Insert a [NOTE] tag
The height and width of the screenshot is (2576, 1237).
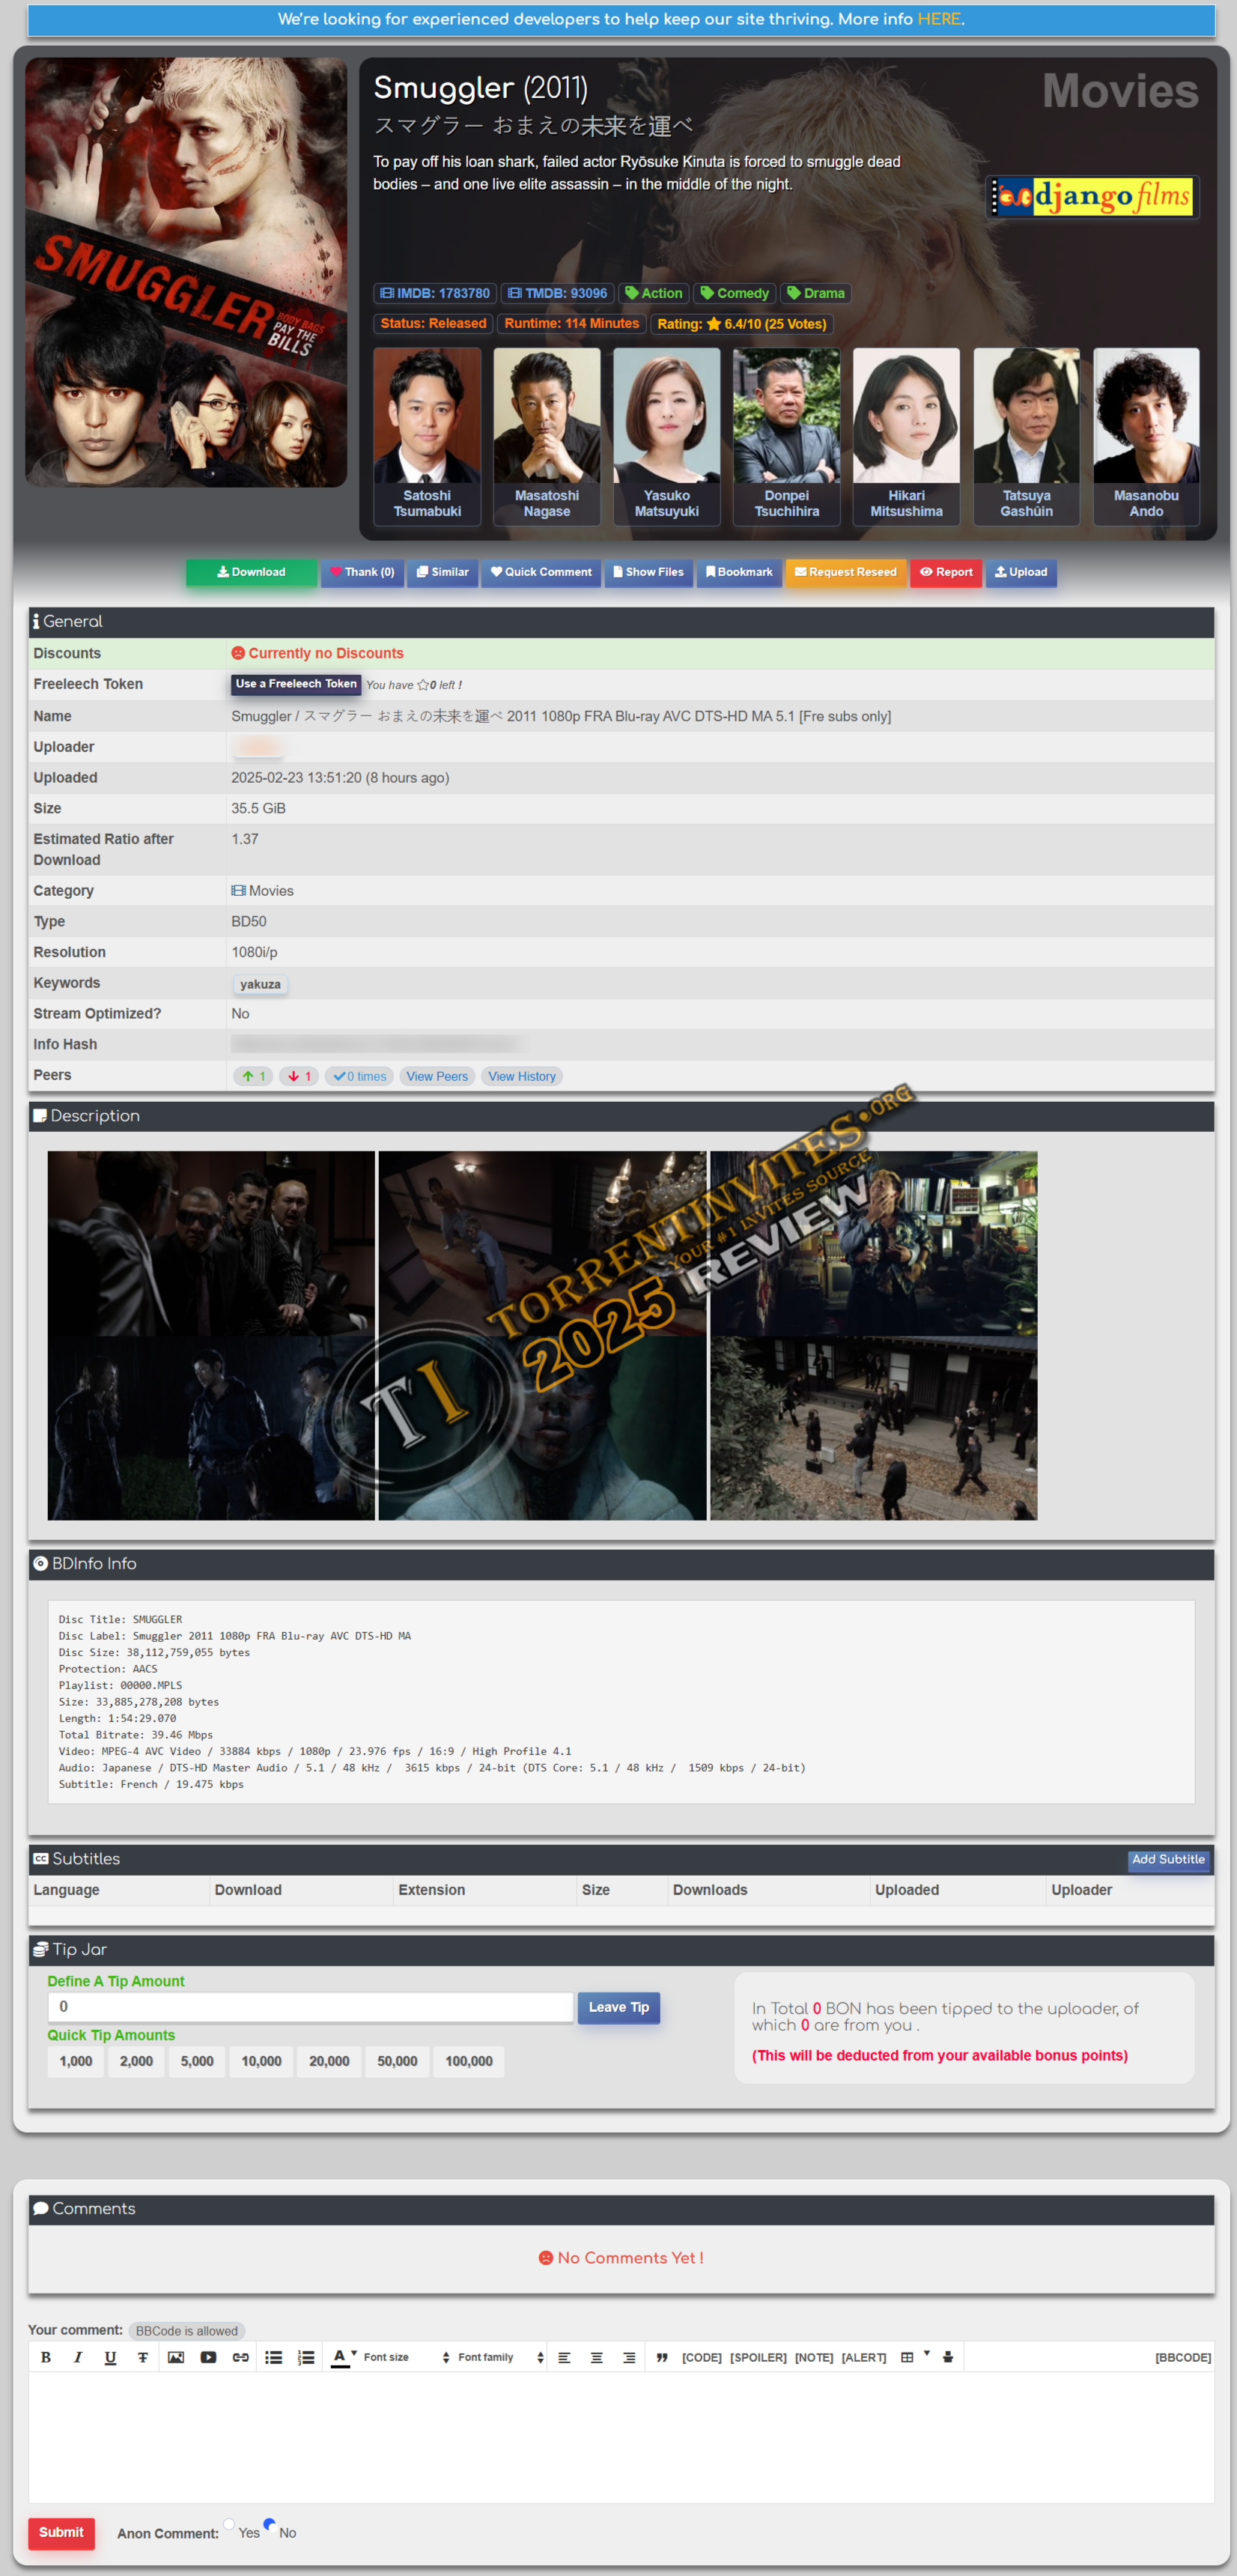pos(814,2357)
